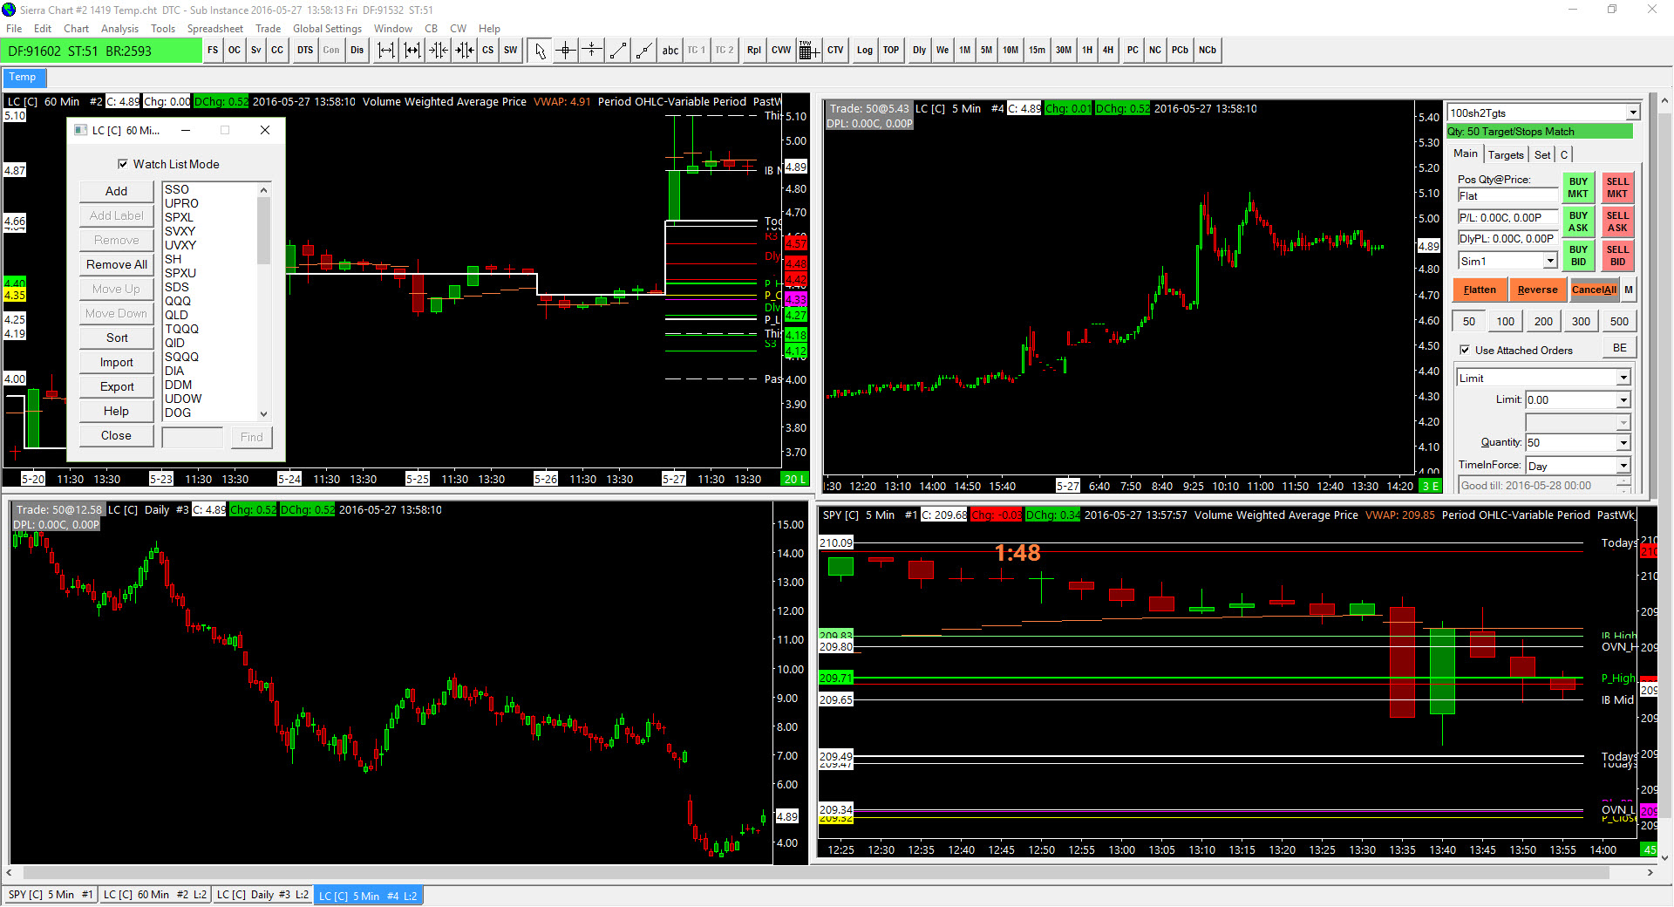The height and width of the screenshot is (907, 1674).
Task: Click the Find symbol text field
Action: tap(193, 437)
